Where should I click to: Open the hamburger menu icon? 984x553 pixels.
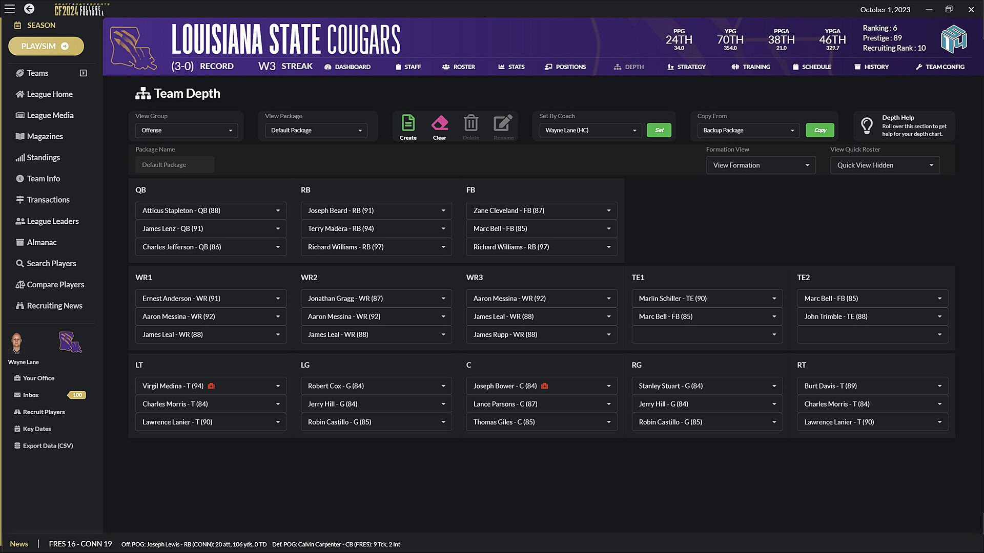10,9
